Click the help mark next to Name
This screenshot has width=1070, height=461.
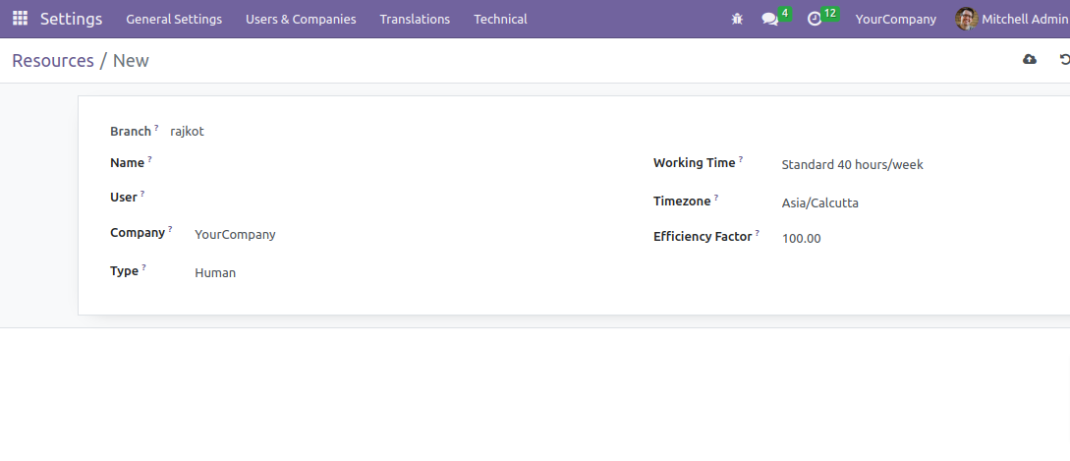[x=149, y=159]
